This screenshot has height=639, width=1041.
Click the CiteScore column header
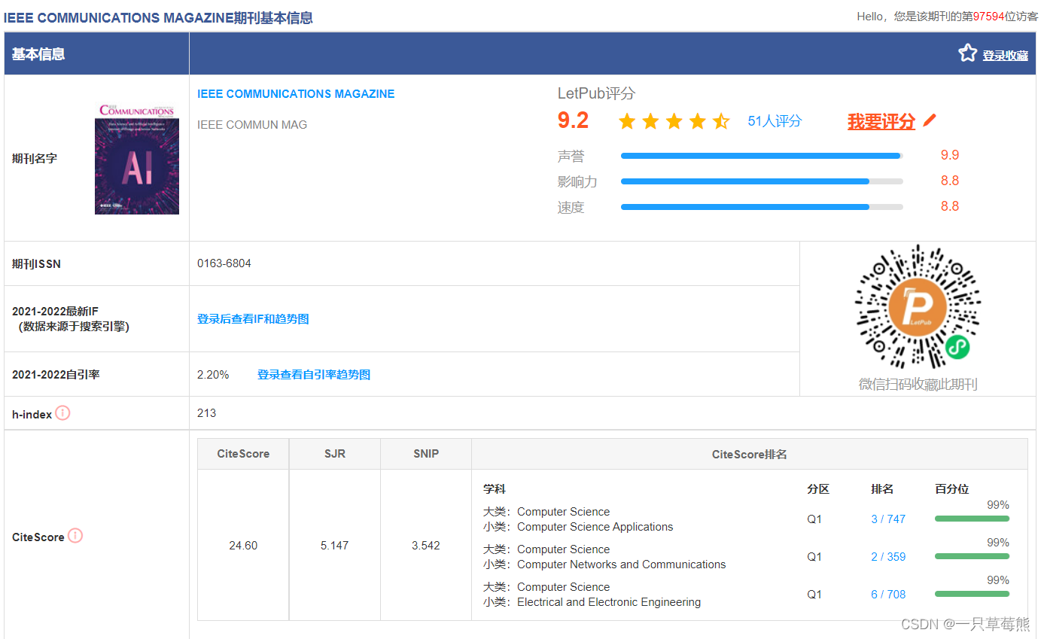243,454
